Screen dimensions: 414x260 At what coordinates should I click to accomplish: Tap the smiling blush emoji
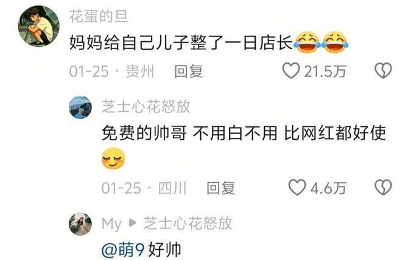coord(113,159)
